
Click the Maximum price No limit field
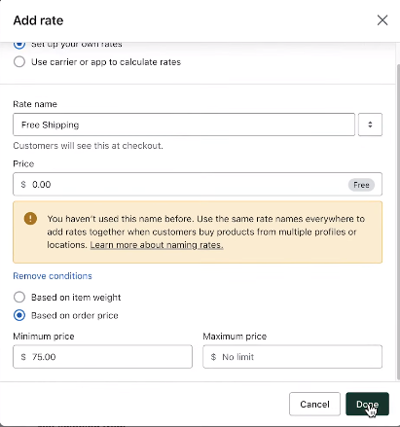coord(293,357)
